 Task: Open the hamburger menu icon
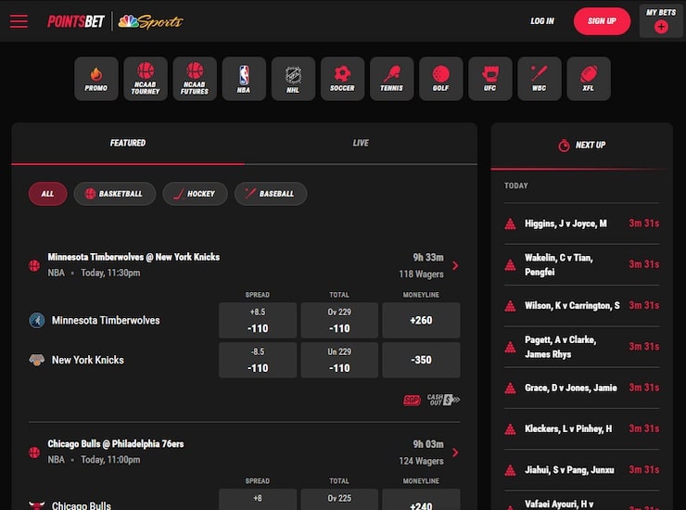click(x=19, y=21)
